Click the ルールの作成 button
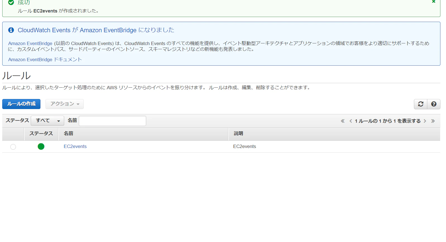 point(21,104)
